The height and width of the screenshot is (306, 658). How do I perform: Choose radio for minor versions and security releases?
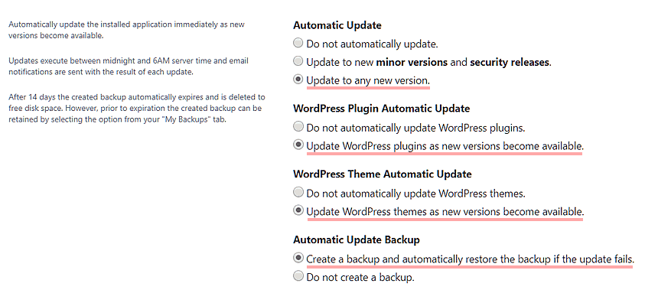[x=298, y=61]
